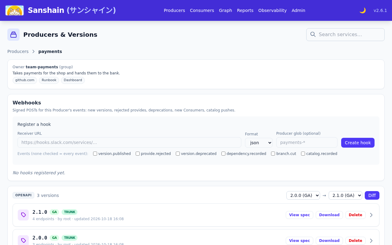The height and width of the screenshot is (245, 392).
Task: Expand the 2.0.0 version row chevron
Action: point(371,241)
